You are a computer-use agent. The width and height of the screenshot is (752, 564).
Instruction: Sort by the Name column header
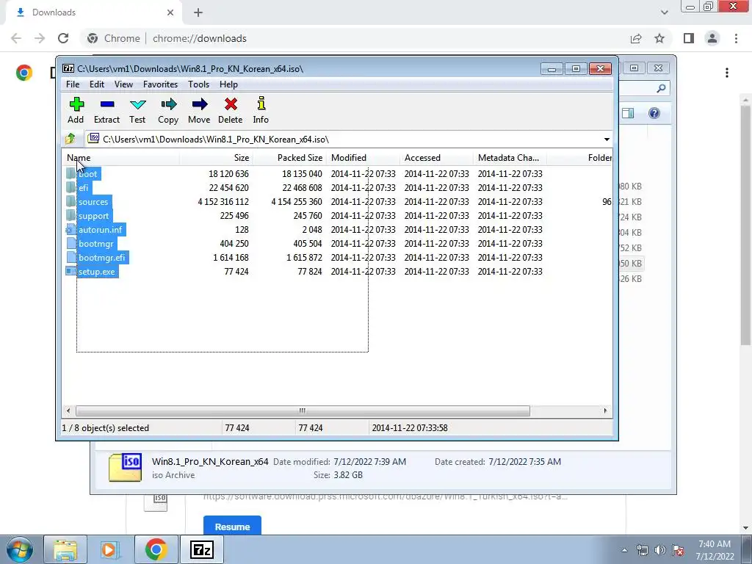[121, 158]
